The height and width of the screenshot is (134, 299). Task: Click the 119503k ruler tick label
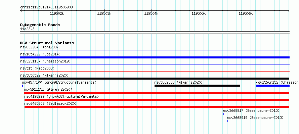pyautogui.click(x=104, y=13)
